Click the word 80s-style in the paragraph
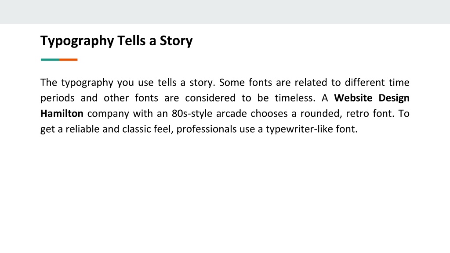This screenshot has height=253, width=450. click(192, 114)
